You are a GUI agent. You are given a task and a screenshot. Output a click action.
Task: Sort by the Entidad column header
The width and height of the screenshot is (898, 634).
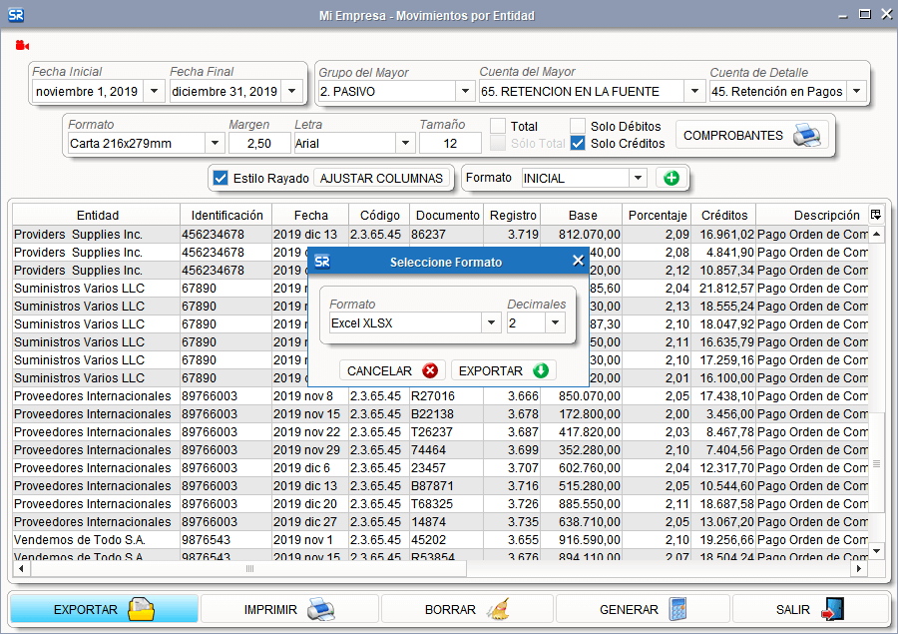click(97, 215)
